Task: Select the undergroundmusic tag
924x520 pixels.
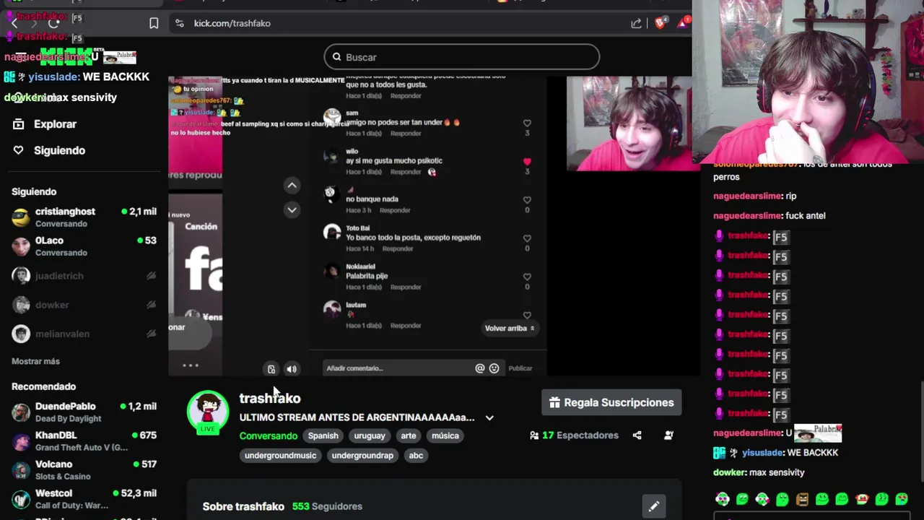Action: tap(280, 456)
